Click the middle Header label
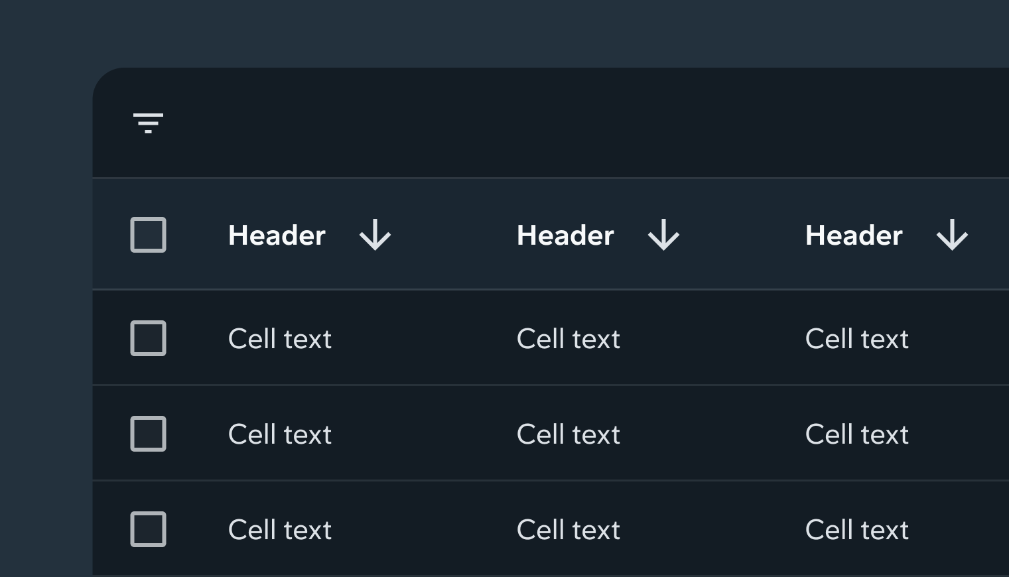 (565, 235)
